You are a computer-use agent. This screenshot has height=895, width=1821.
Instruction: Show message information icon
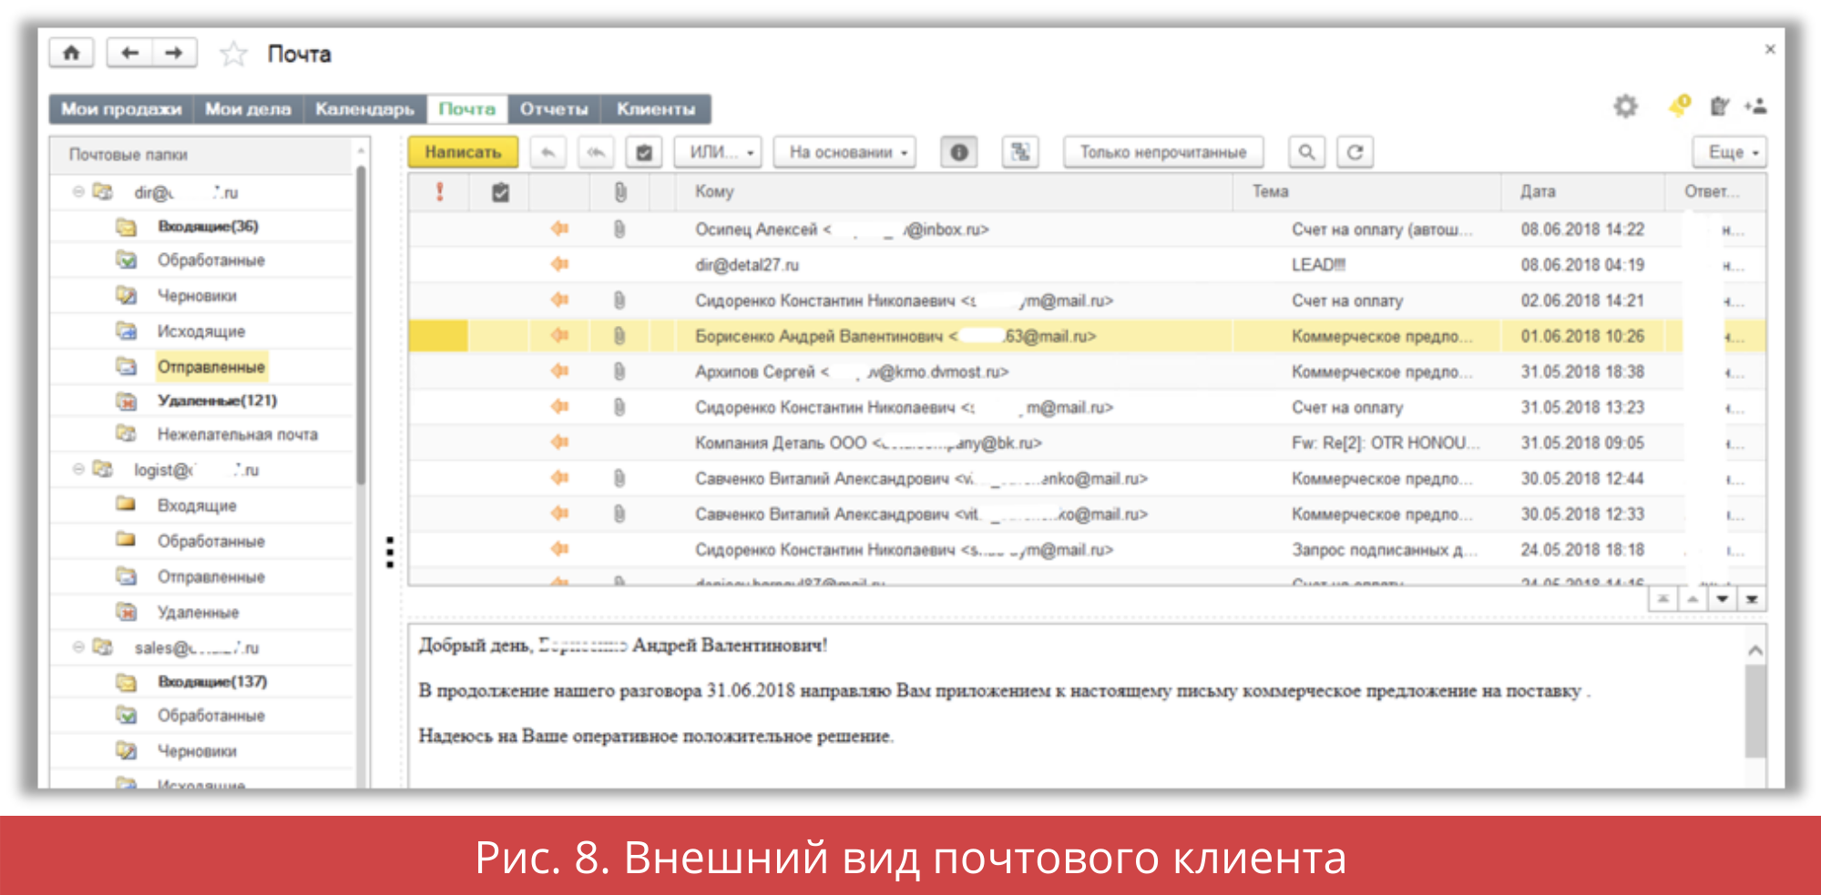click(959, 152)
